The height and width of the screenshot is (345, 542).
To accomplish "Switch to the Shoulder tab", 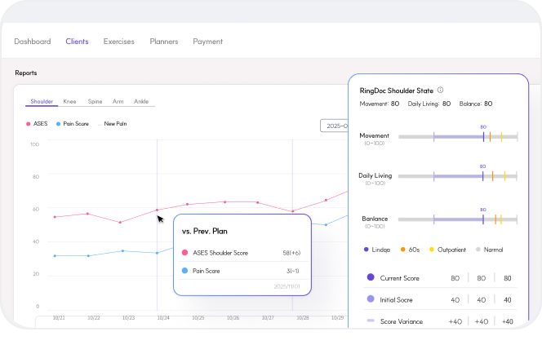I will (x=42, y=101).
